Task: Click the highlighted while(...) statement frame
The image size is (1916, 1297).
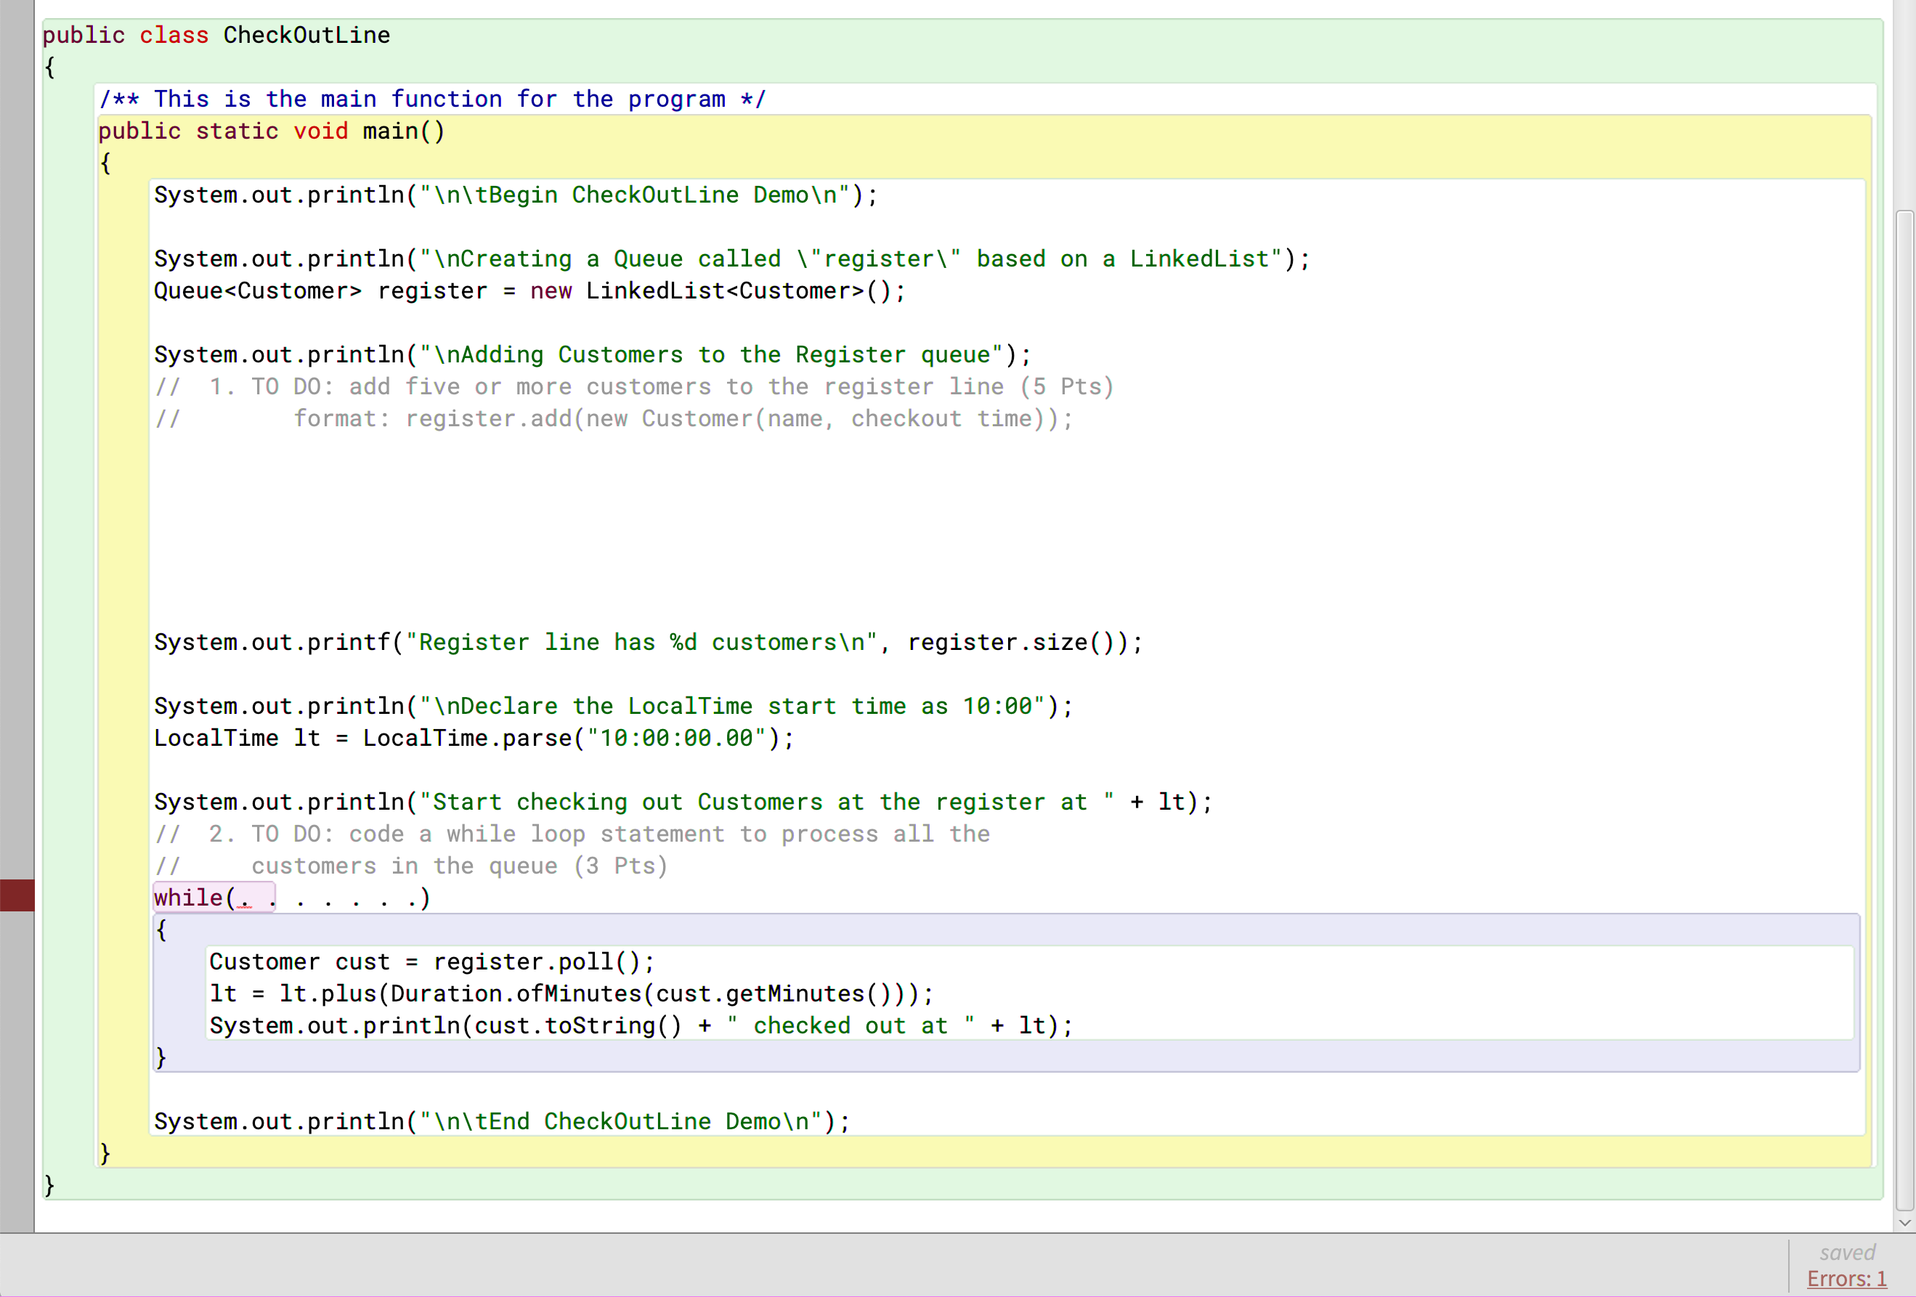Action: [214, 897]
